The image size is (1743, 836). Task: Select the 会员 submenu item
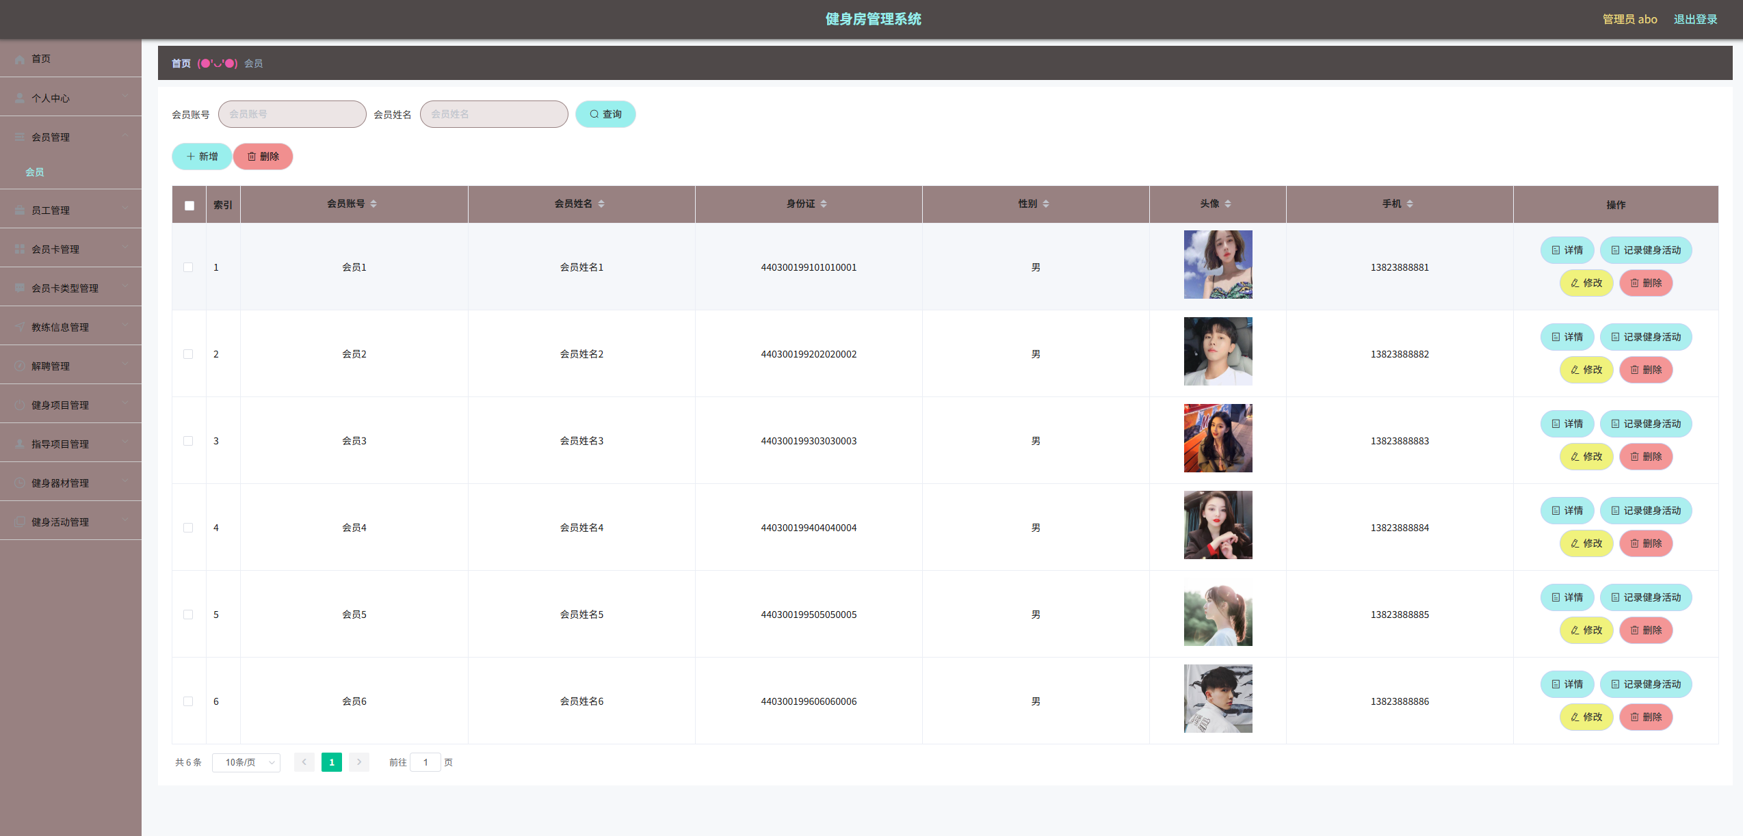(35, 172)
